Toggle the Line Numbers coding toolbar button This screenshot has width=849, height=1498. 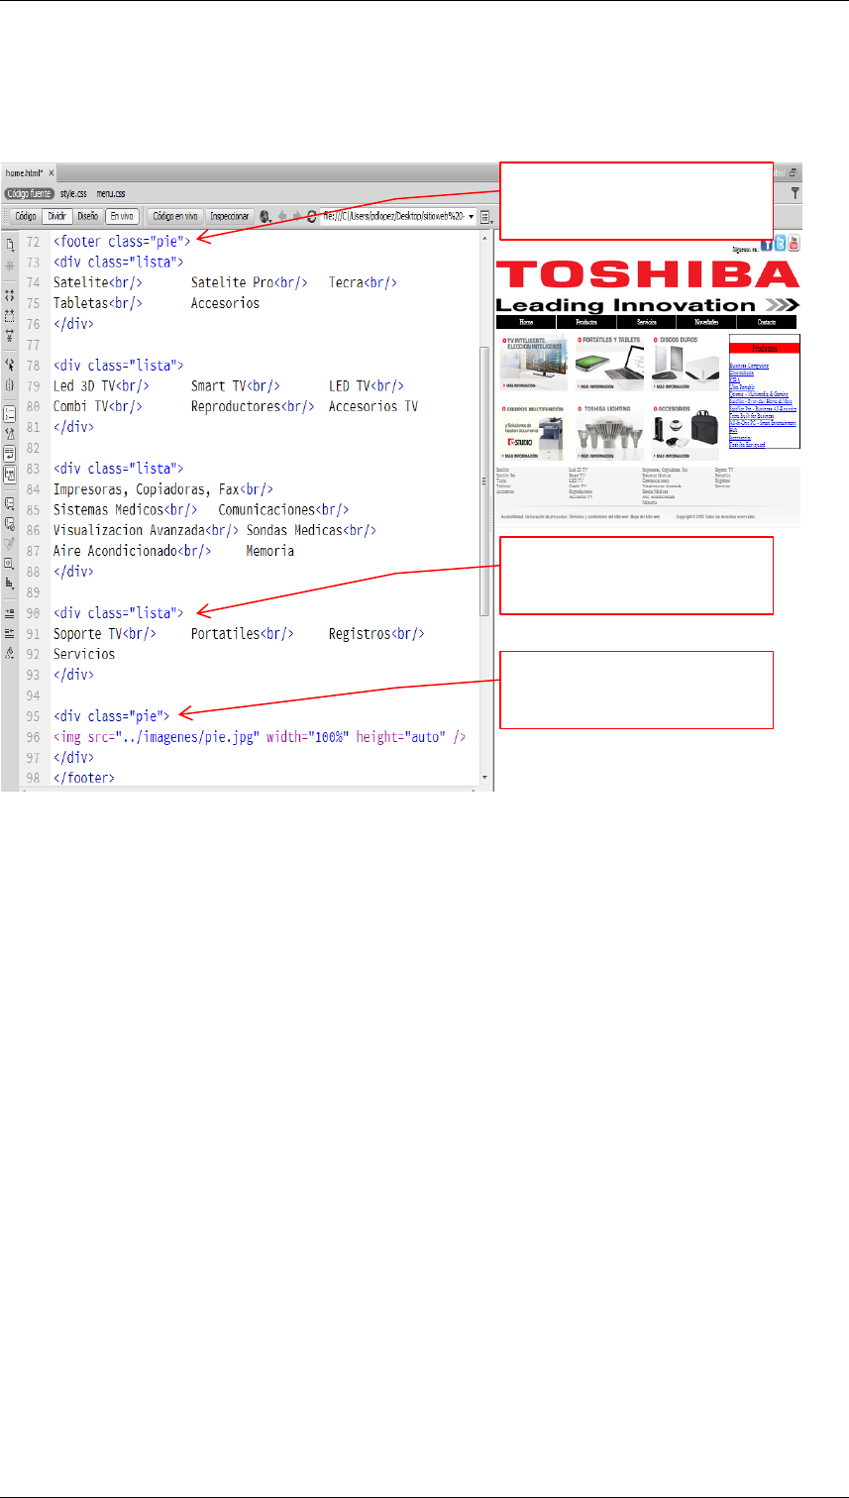tap(10, 414)
